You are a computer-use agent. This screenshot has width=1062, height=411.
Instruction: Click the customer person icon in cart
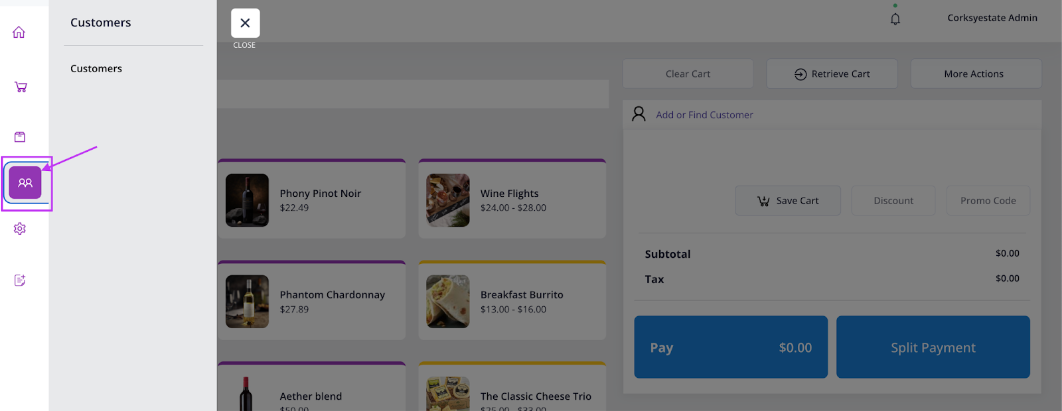pyautogui.click(x=639, y=114)
